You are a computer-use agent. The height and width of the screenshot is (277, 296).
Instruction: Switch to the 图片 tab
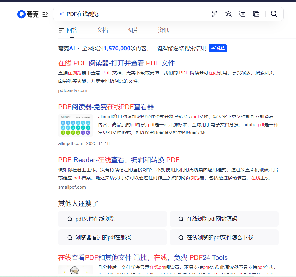[x=133, y=30]
